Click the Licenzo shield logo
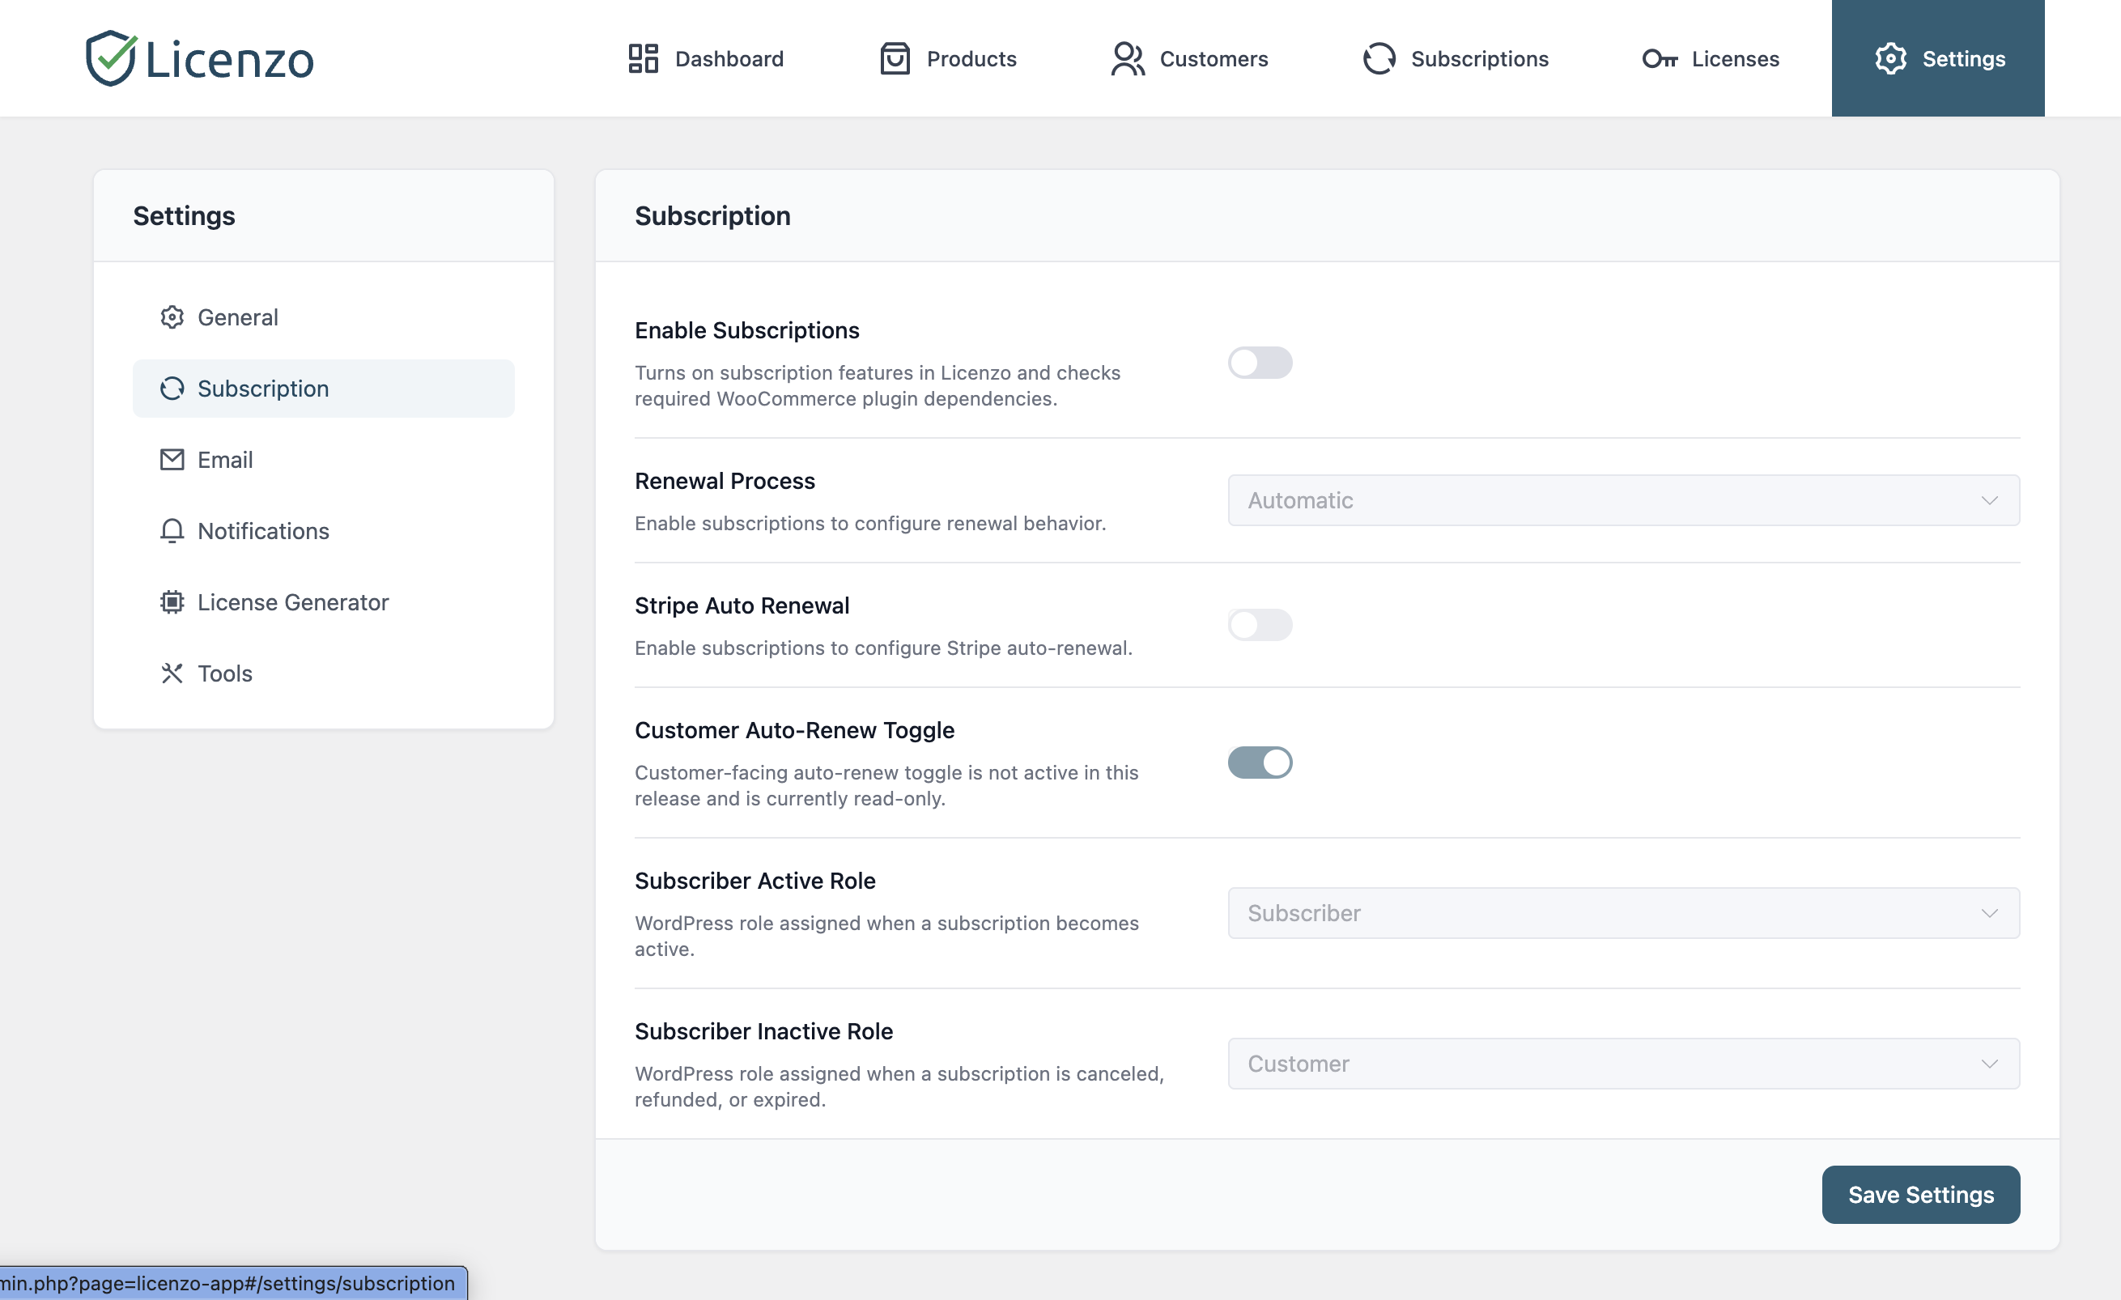 112,57
